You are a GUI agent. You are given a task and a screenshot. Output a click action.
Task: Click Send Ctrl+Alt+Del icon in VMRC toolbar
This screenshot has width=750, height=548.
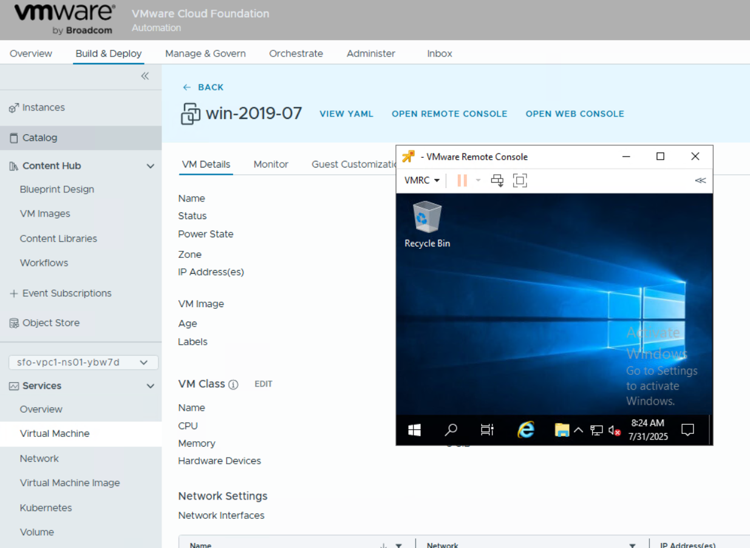pyautogui.click(x=497, y=180)
